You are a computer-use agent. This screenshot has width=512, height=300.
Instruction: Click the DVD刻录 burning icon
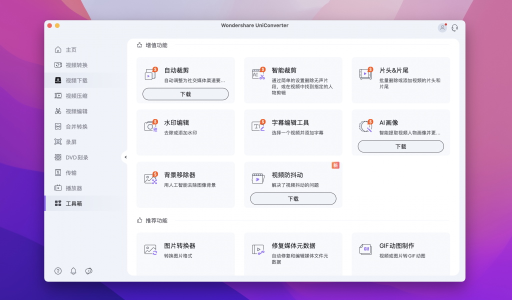click(x=57, y=157)
